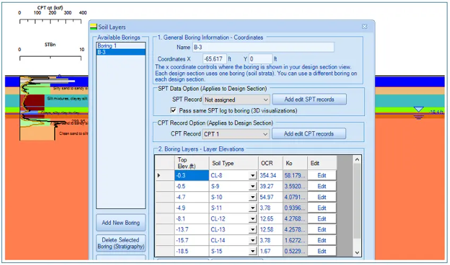450x265 pixels.
Task: Click Edit for the CL-13 layer
Action: (322, 229)
